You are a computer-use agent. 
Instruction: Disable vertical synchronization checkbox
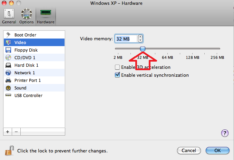tap(117, 75)
